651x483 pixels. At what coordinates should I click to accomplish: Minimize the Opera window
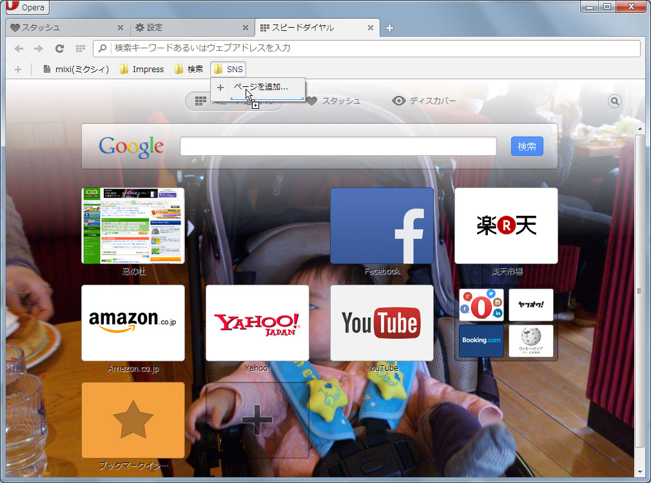pos(590,6)
